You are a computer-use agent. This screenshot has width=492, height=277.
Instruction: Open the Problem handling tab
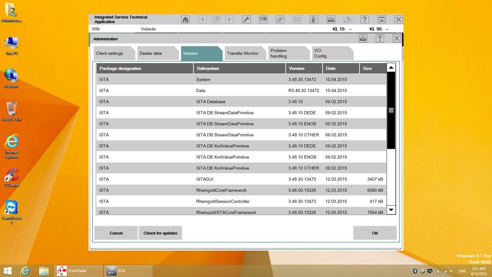pyautogui.click(x=288, y=54)
